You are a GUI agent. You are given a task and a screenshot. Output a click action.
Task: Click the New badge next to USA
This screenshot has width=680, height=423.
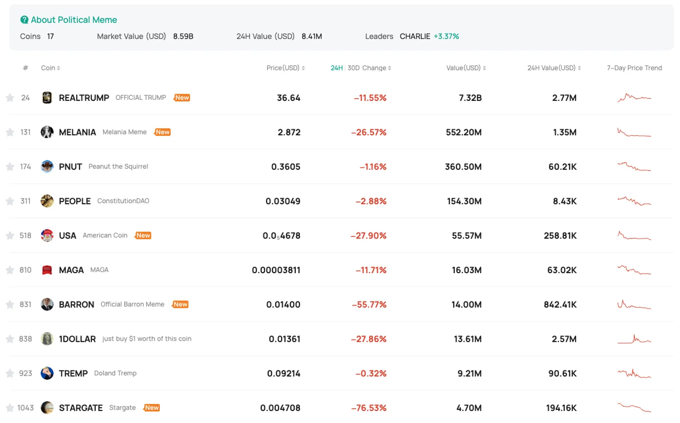pos(143,235)
